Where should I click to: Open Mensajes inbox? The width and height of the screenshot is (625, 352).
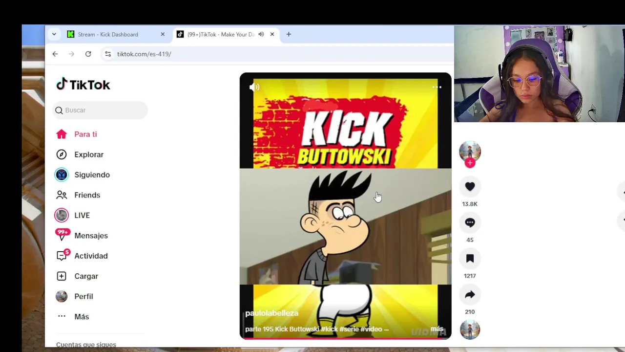[x=82, y=236]
